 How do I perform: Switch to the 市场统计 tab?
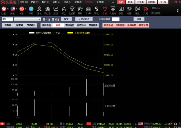click(x=31, y=25)
